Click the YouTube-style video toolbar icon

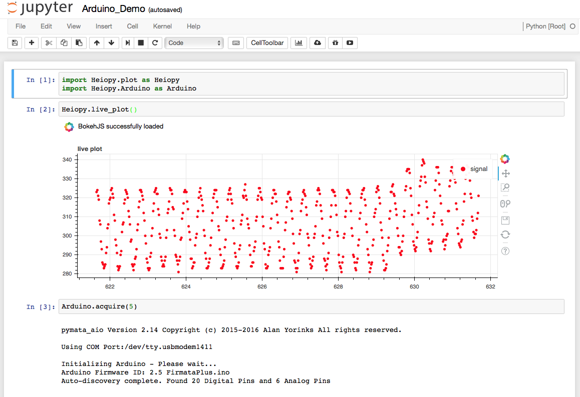350,43
